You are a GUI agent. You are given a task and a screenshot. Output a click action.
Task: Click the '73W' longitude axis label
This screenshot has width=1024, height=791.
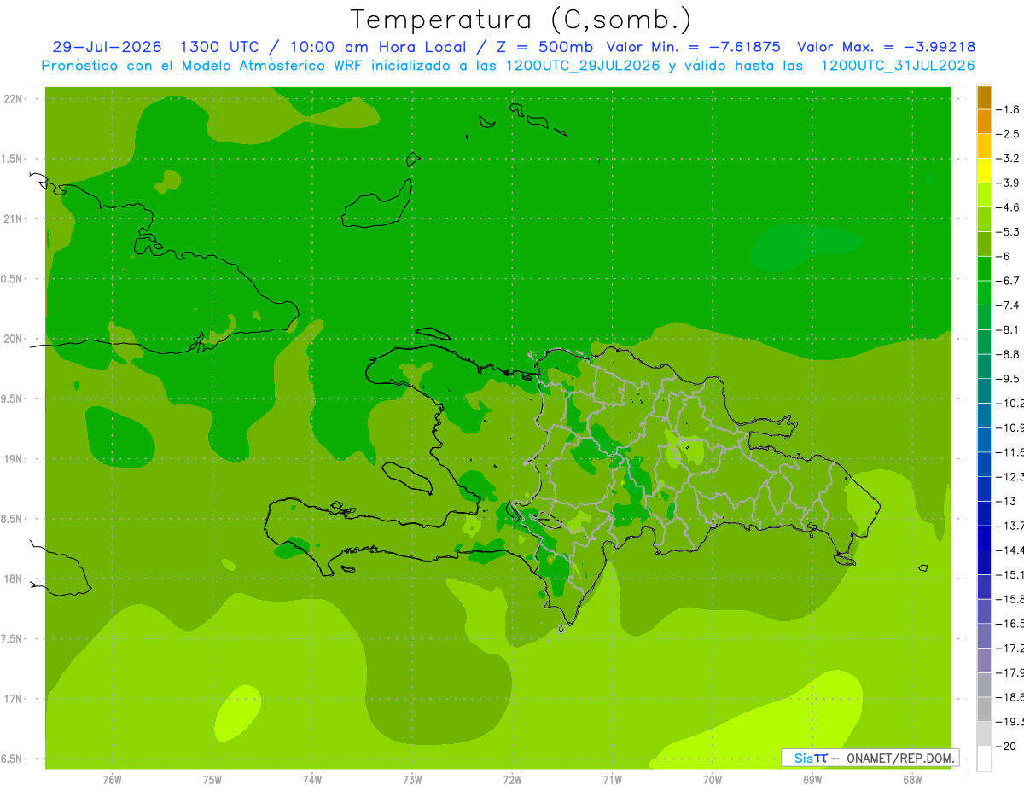(x=412, y=780)
